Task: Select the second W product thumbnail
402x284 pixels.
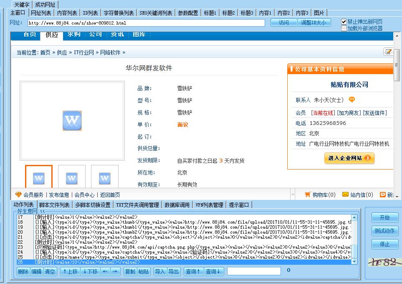Action: click(72, 177)
